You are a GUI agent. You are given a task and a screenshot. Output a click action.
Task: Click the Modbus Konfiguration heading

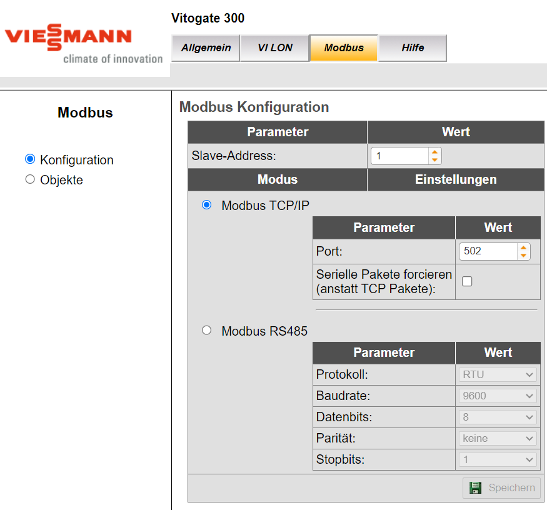click(254, 107)
